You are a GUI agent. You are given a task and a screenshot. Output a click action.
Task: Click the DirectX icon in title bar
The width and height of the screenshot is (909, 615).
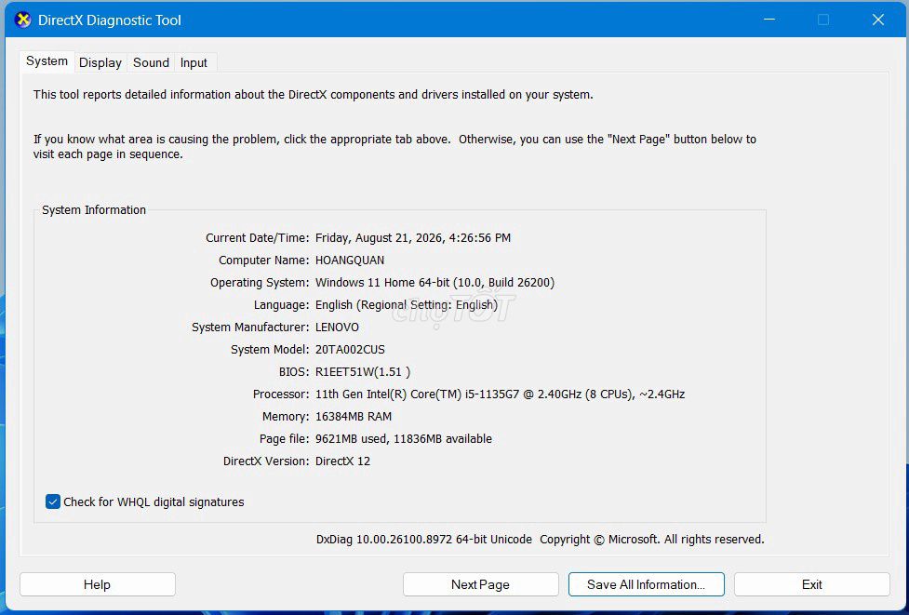point(22,20)
